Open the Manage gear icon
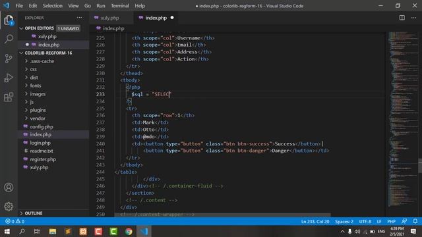This screenshot has width=422, height=237. point(9,206)
